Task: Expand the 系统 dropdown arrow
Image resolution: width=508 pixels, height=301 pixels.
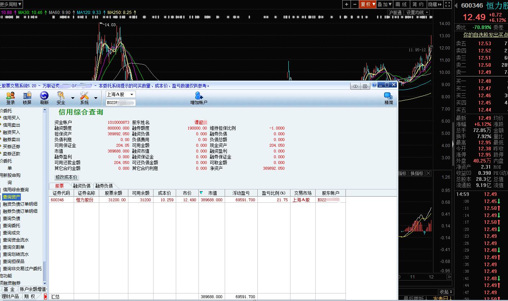Action: tap(96, 98)
